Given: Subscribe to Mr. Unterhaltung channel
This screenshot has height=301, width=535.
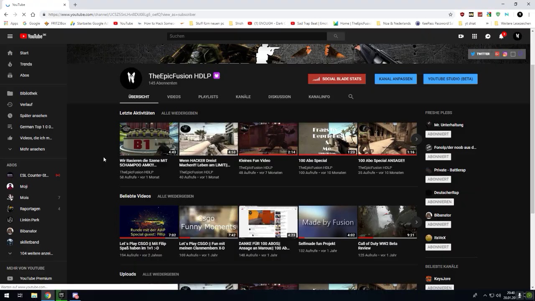Looking at the screenshot, I should click(x=438, y=134).
